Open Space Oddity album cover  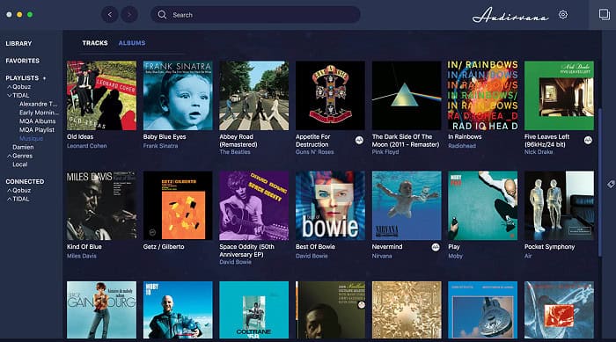(253, 206)
